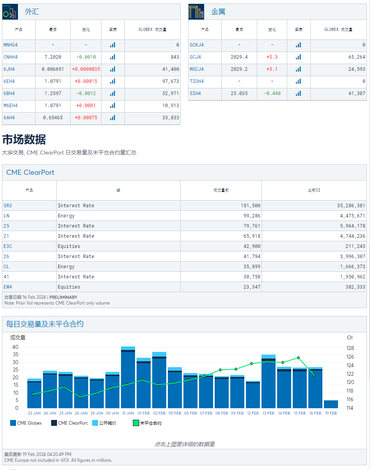Select the 35,286,381 open interest cell
This screenshot has height=470, width=370.
coord(351,206)
